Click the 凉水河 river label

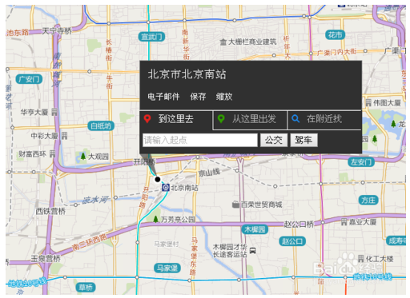(95, 200)
